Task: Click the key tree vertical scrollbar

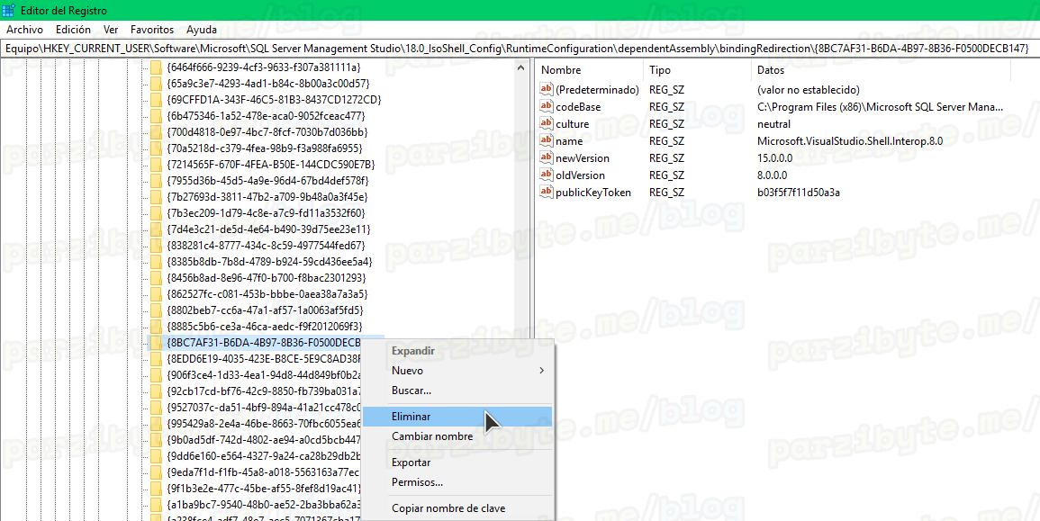Action: coord(523,199)
